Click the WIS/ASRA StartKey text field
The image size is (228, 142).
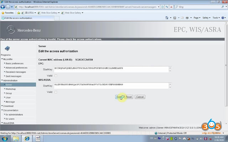click(x=112, y=86)
